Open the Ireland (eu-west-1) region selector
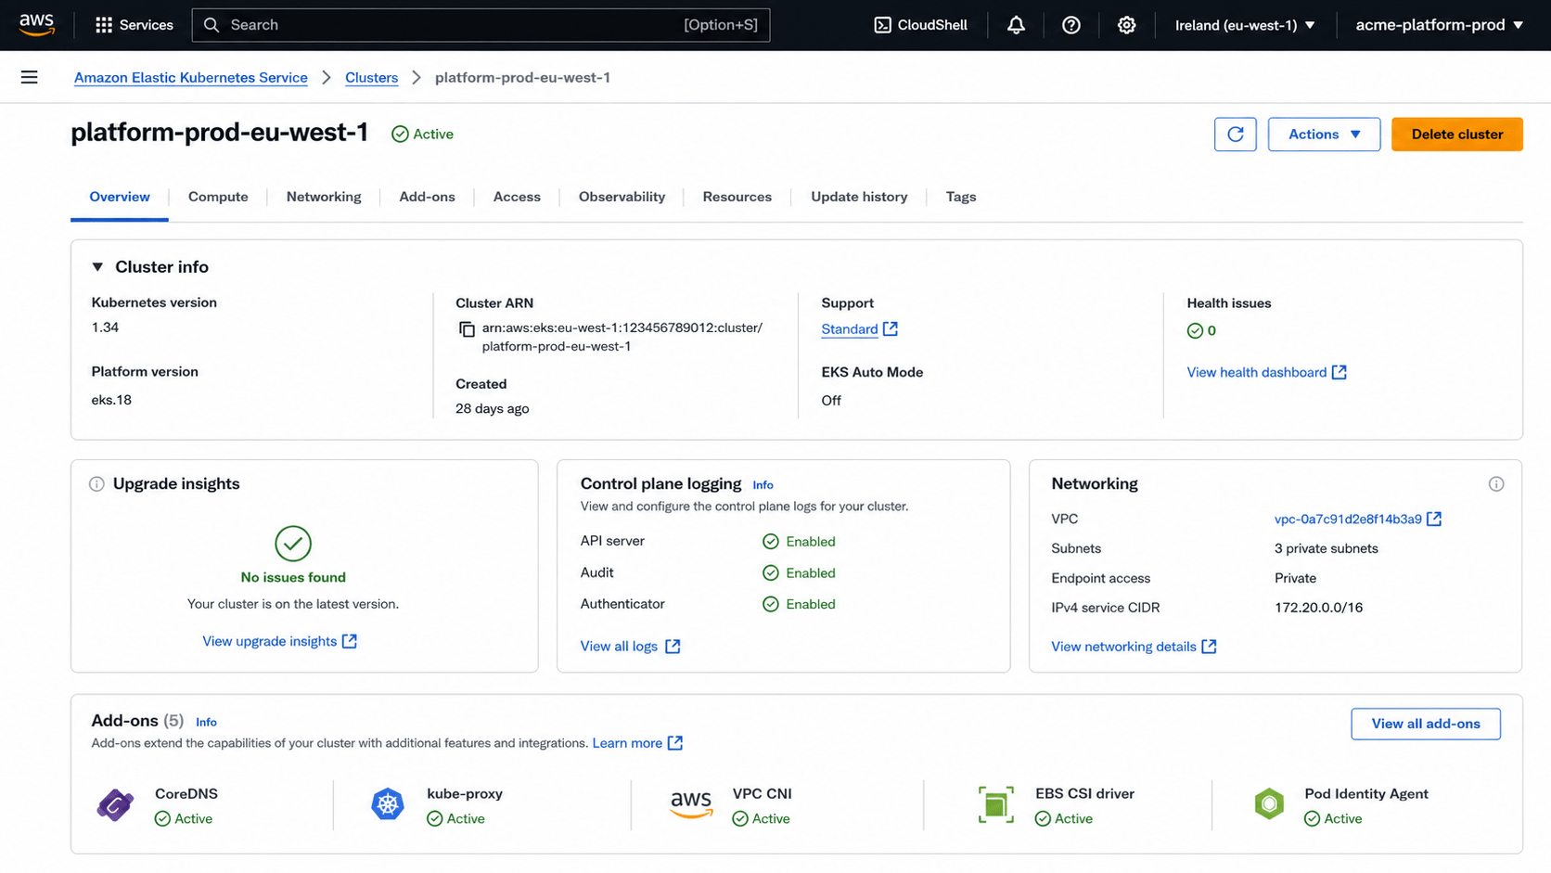The image size is (1551, 873). click(x=1245, y=25)
